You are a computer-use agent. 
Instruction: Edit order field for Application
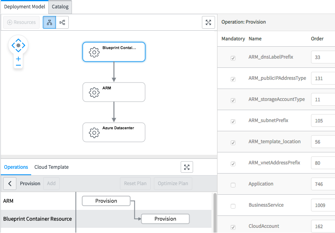323,184
